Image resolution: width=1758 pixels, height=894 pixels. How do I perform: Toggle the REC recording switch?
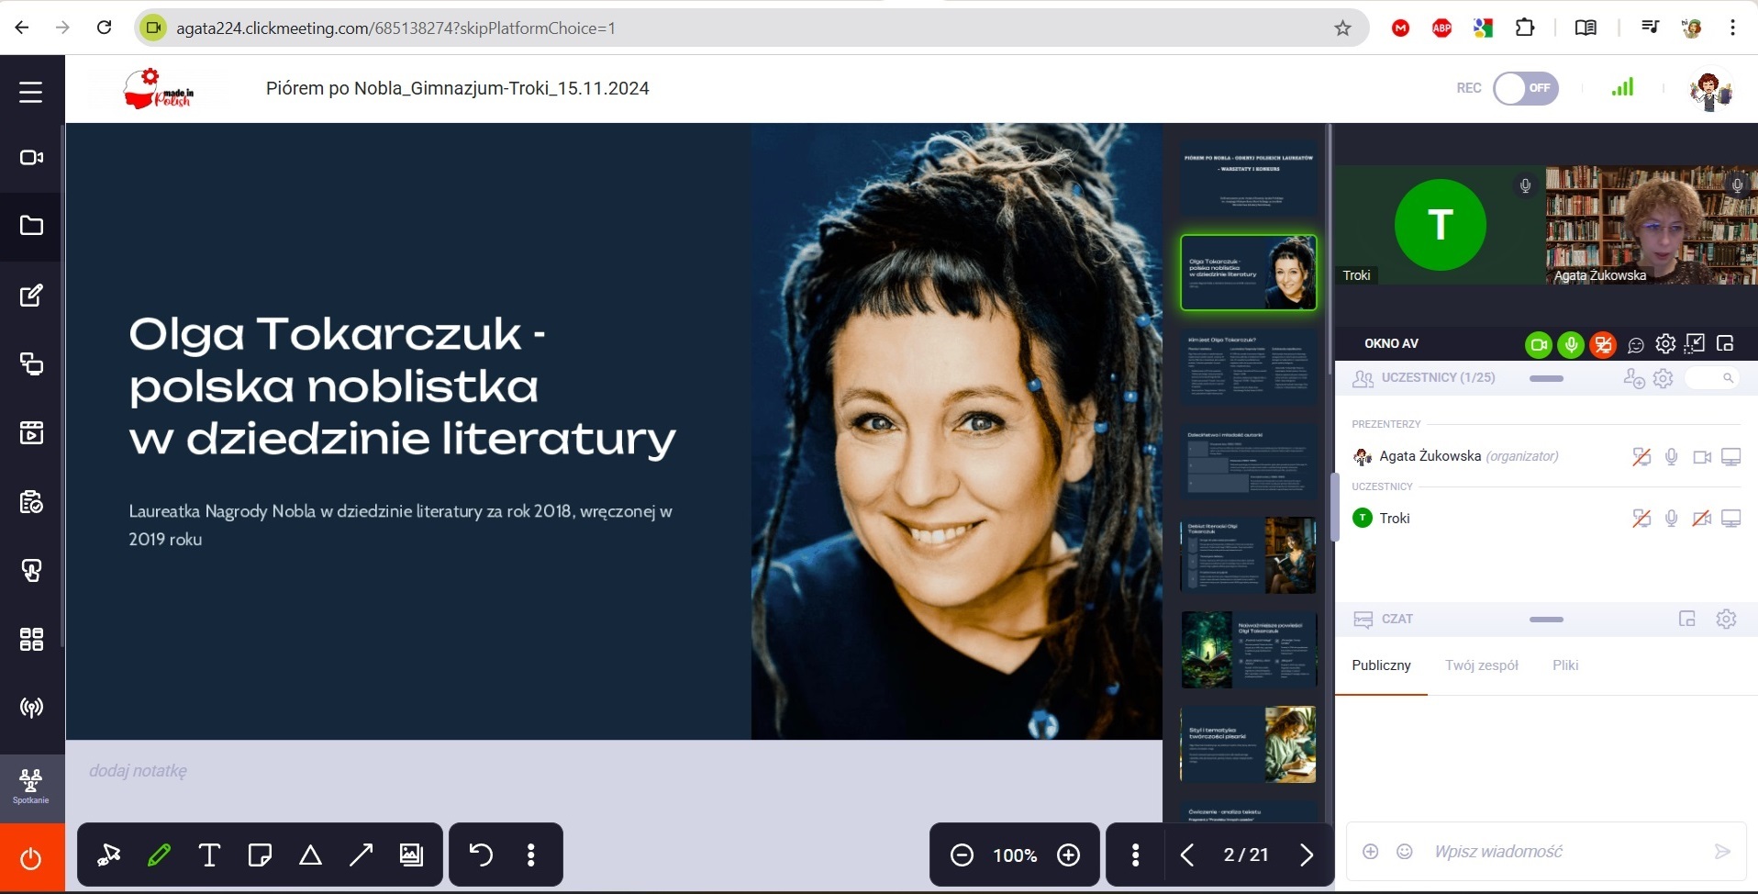coord(1526,88)
